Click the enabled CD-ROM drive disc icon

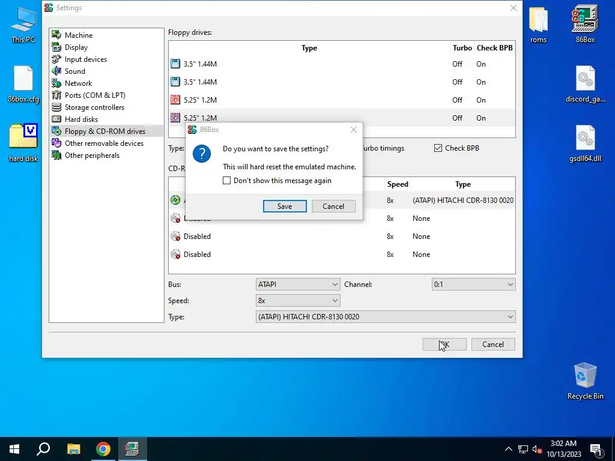(x=175, y=200)
